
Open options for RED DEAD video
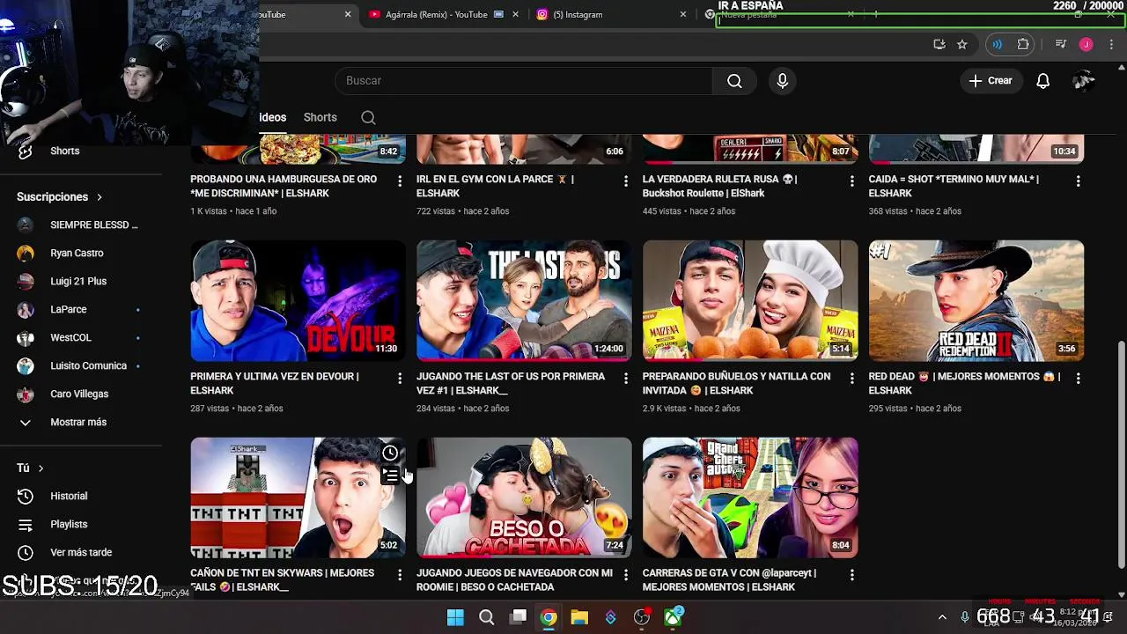tap(1078, 378)
